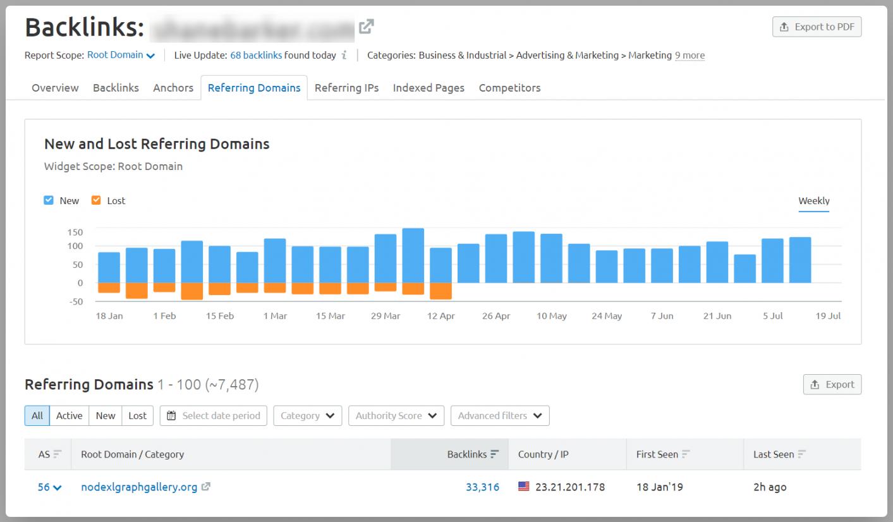893x522 pixels.
Task: Sort by First Seen column icon
Action: (x=686, y=454)
